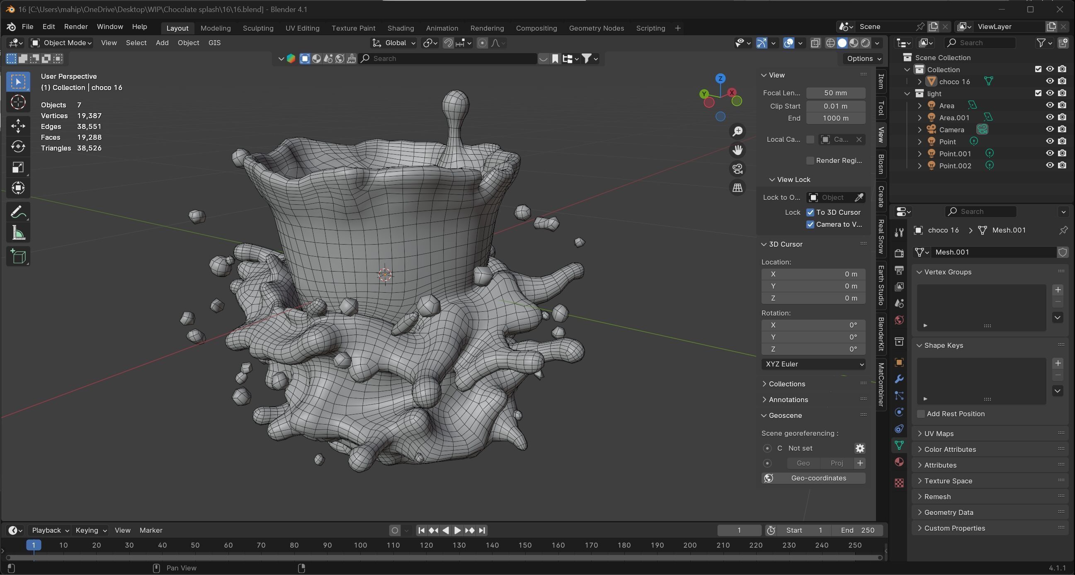
Task: Expand the Collections panel
Action: (x=786, y=384)
